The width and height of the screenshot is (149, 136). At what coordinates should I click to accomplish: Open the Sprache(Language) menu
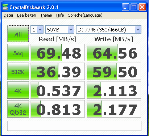pyautogui.click(x=85, y=15)
